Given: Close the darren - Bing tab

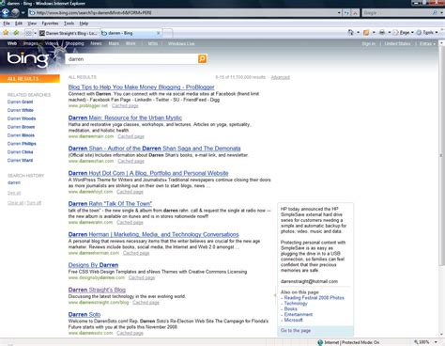Looking at the screenshot, I should point(159,33).
